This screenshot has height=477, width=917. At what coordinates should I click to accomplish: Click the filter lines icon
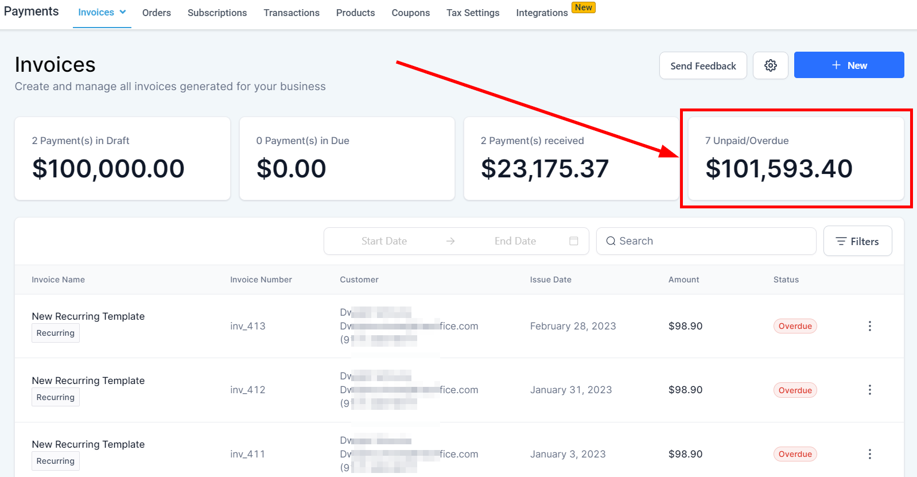841,241
